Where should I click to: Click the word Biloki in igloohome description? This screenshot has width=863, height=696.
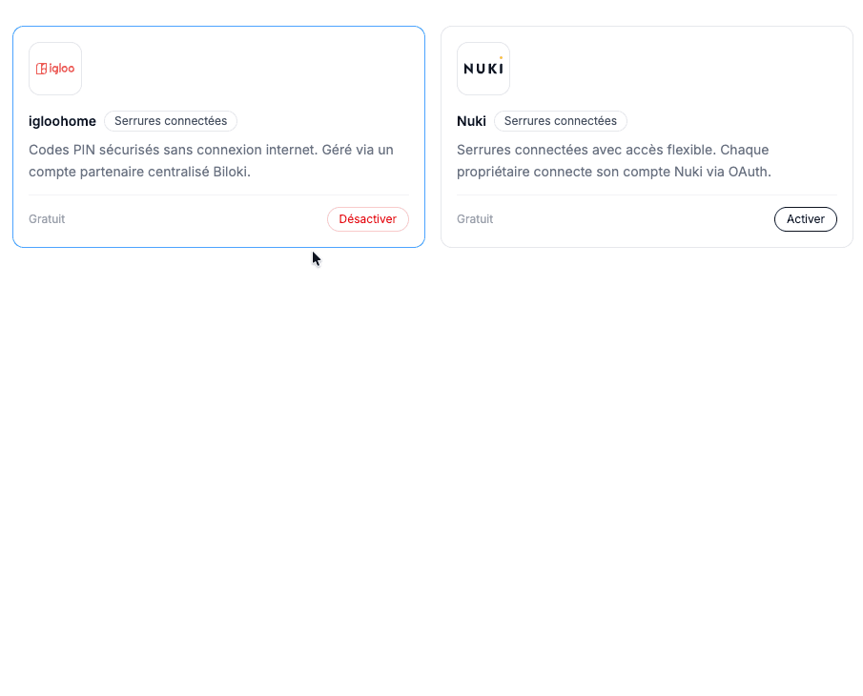[232, 172]
